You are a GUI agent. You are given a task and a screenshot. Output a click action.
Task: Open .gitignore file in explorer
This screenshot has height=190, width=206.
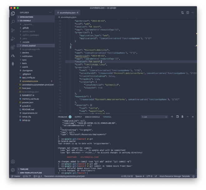click(36, 74)
